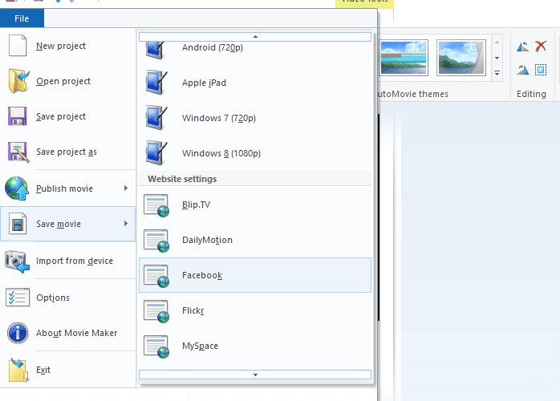The height and width of the screenshot is (401, 560).
Task: Select the Windows 7 (720p) setting
Action: 255,118
